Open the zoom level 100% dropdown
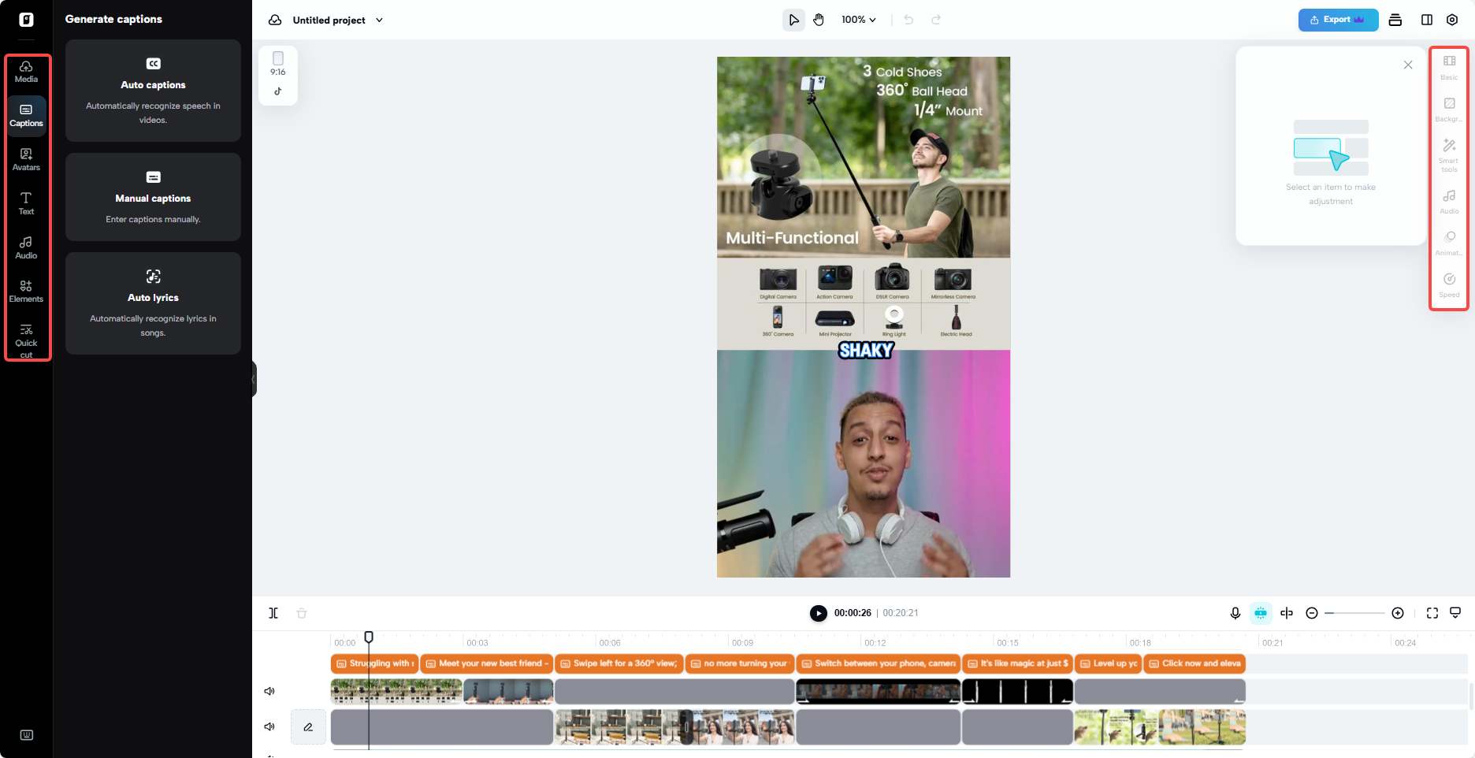Image resolution: width=1475 pixels, height=758 pixels. [x=857, y=20]
